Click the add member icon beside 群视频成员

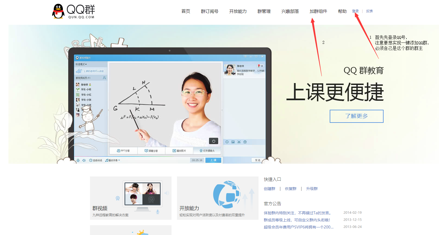[104, 78]
